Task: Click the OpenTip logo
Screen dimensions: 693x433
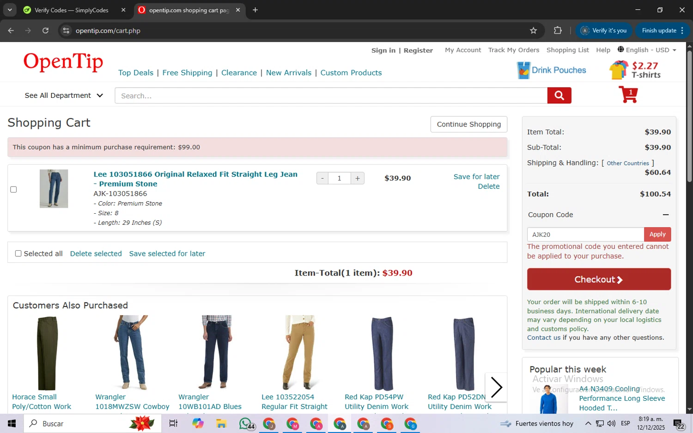Action: click(x=63, y=61)
